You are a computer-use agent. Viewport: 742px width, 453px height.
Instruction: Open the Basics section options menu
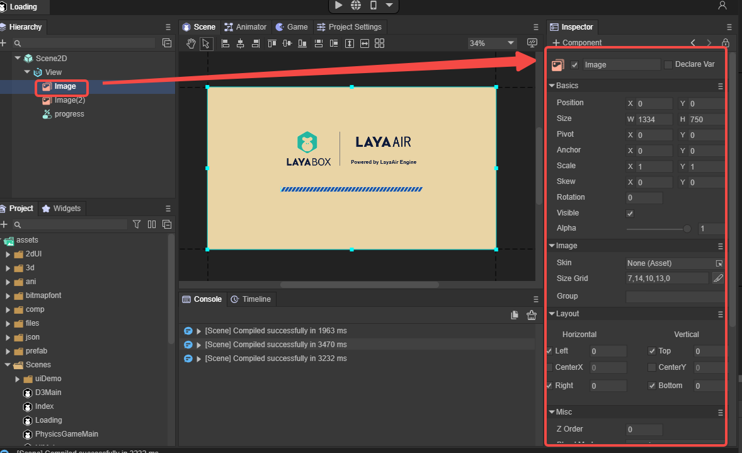tap(720, 86)
